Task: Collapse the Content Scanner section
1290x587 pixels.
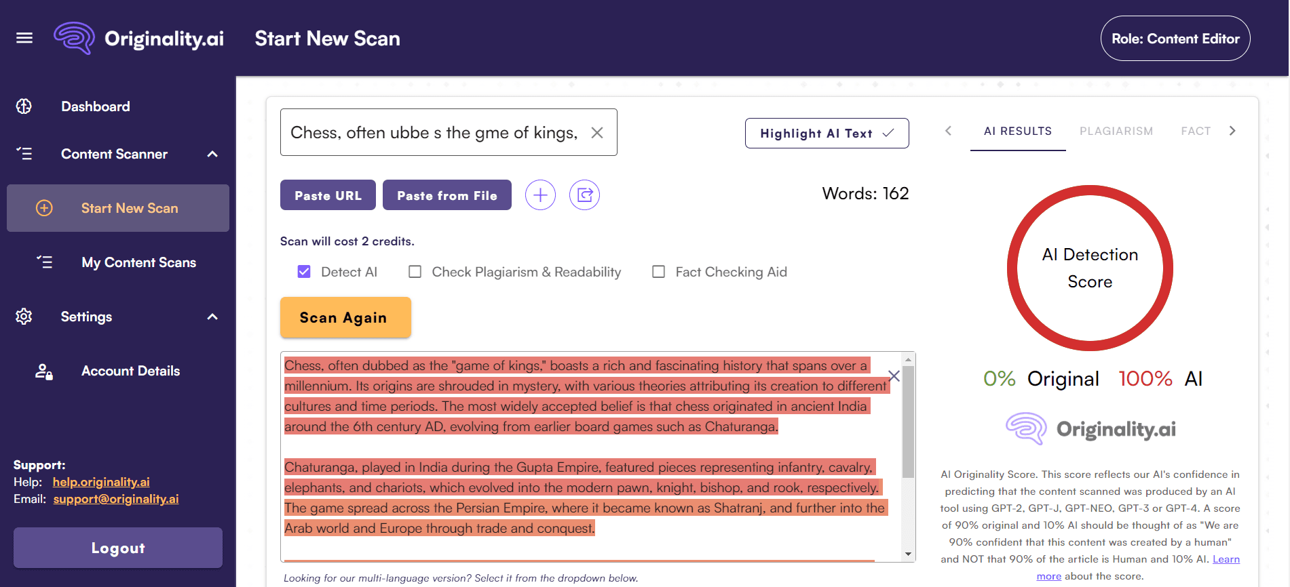Action: [x=212, y=155]
